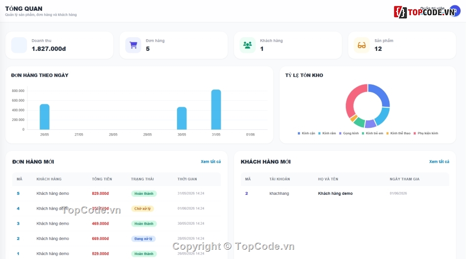The image size is (466, 259).
Task: Click Doanh thu value 1.827.000đ
Action: (49, 48)
